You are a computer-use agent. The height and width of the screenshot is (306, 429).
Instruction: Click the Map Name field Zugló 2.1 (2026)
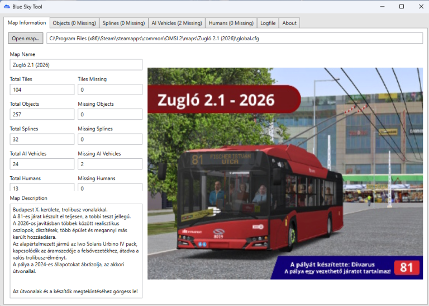pyautogui.click(x=76, y=65)
